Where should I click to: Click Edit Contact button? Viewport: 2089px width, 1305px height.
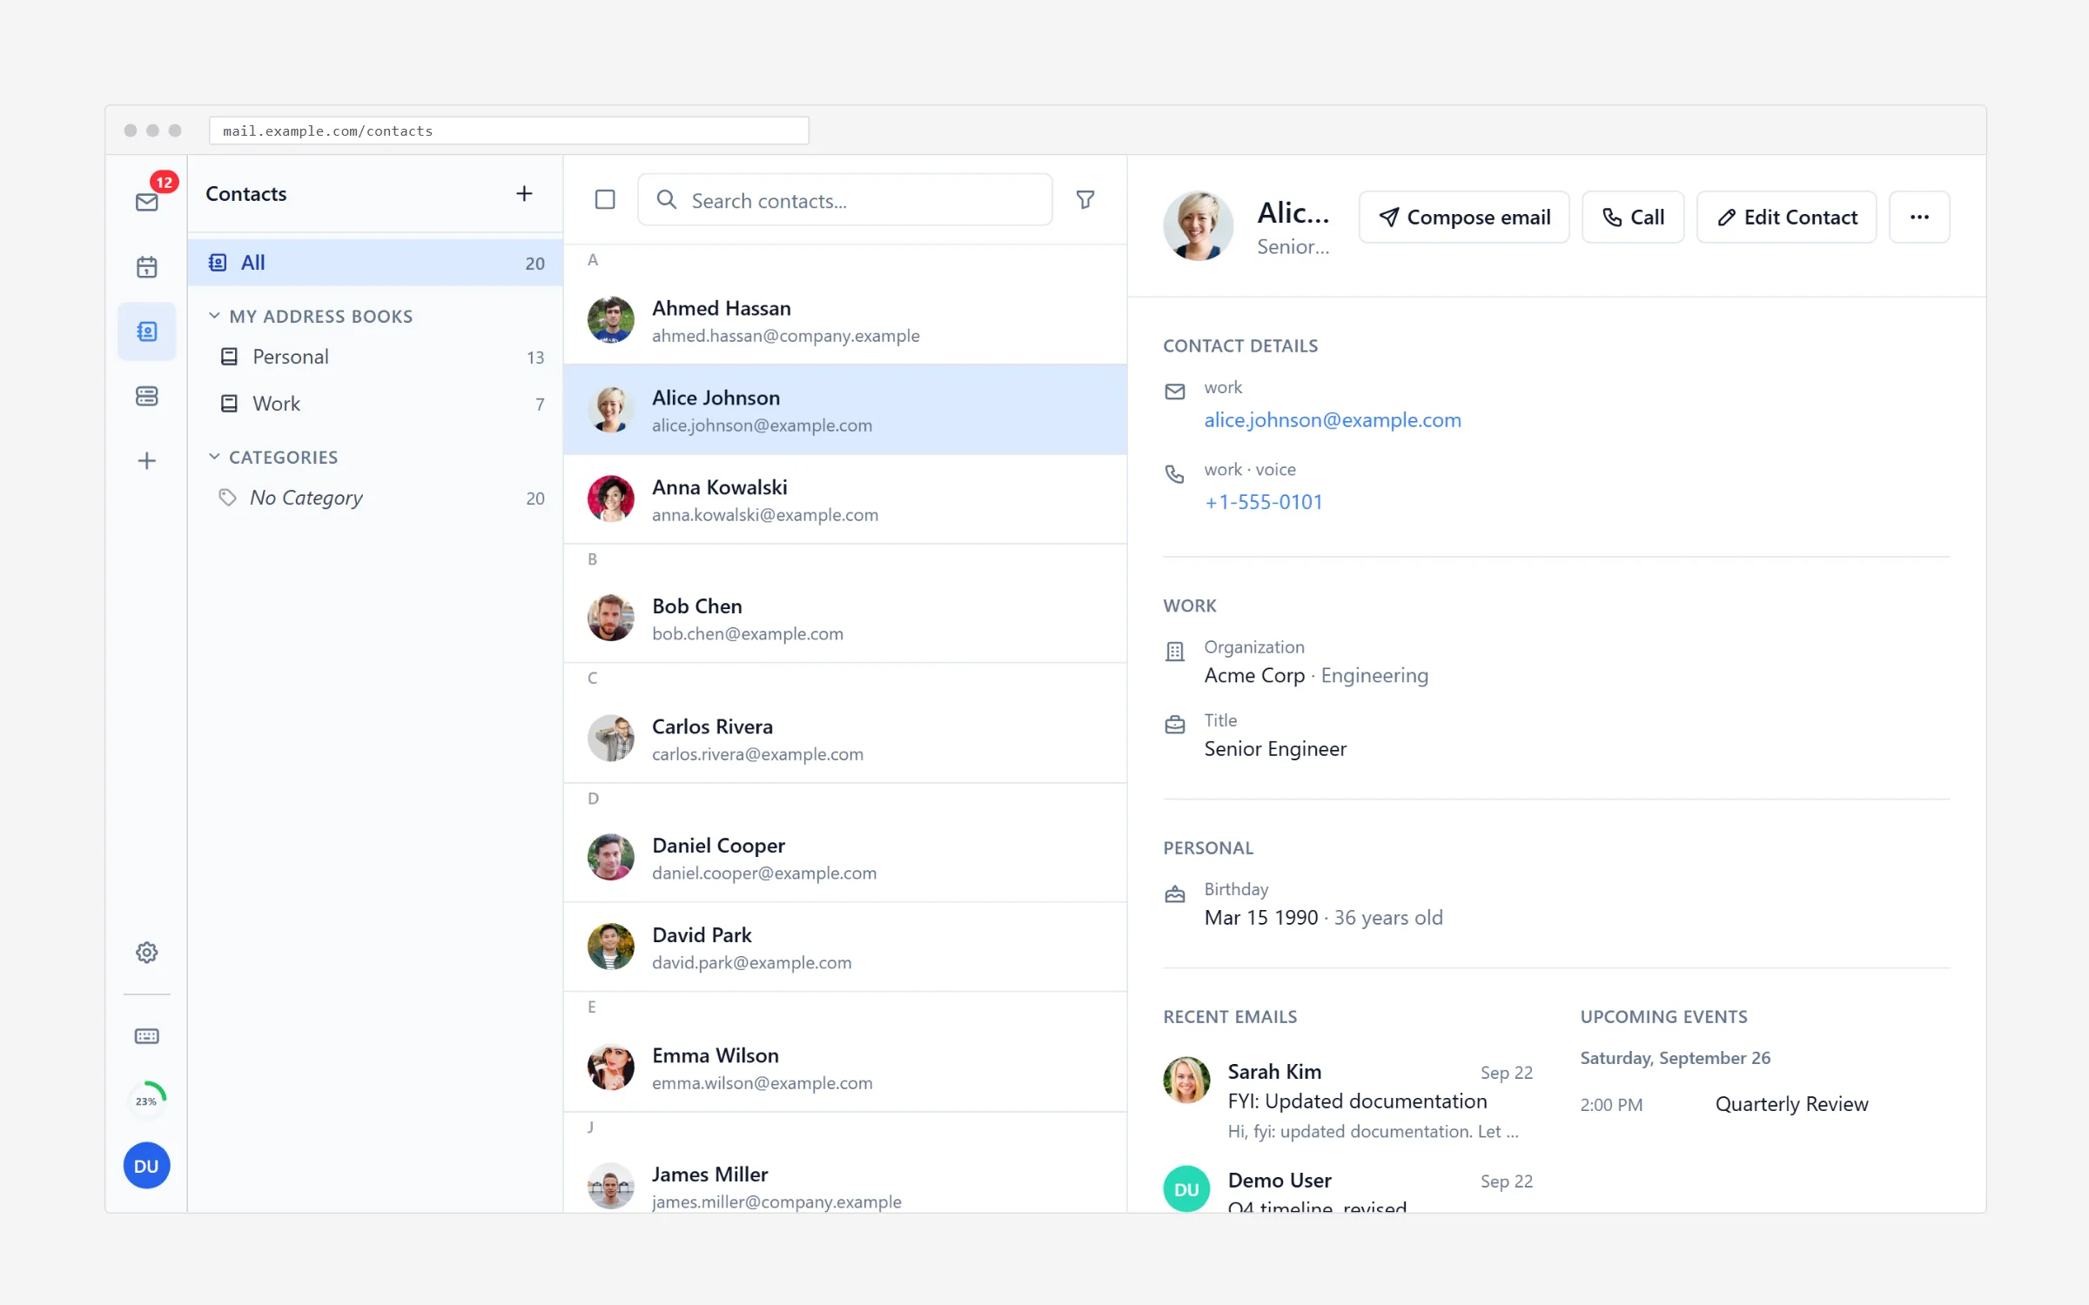coord(1787,217)
